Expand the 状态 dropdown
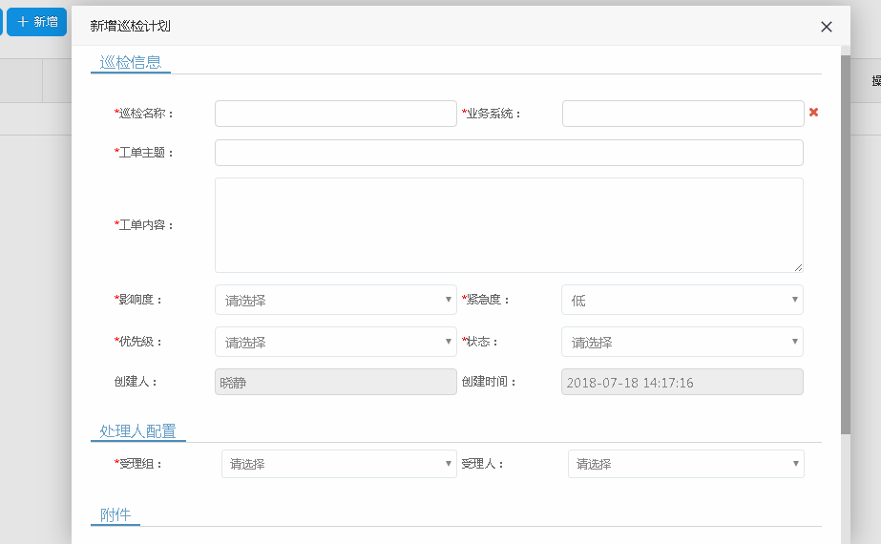This screenshot has height=544, width=881. 682,342
